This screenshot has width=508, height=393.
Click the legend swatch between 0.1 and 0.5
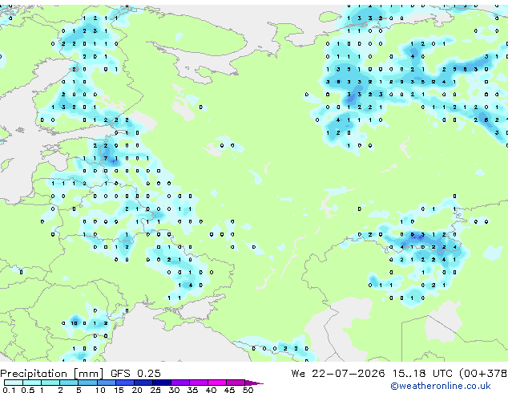click(14, 383)
